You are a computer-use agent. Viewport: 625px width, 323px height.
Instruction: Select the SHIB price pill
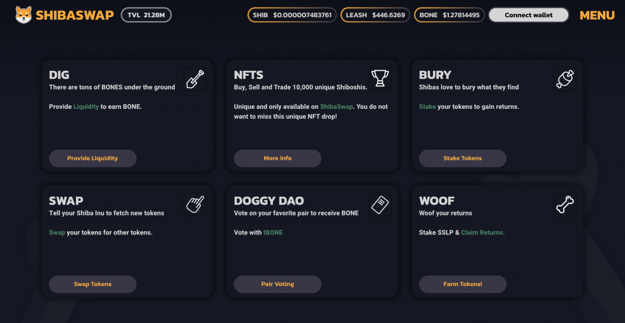(x=292, y=15)
